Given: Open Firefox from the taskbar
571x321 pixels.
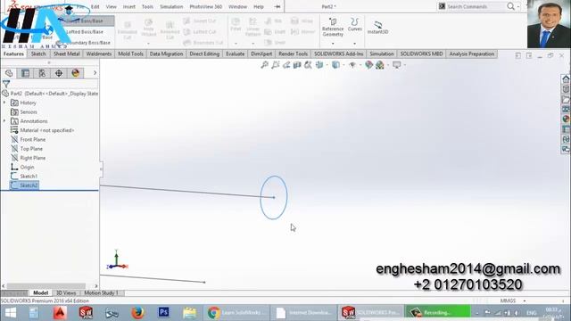Looking at the screenshot, I should (x=137, y=313).
